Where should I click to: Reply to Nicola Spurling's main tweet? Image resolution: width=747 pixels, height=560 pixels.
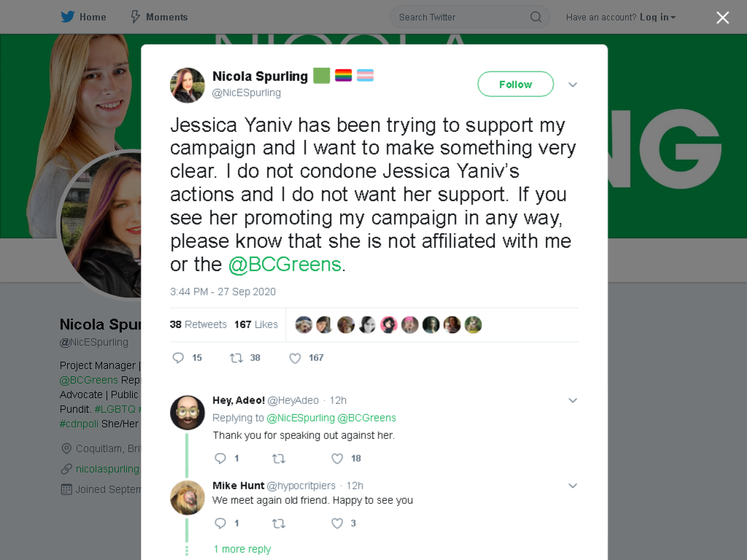coord(178,357)
